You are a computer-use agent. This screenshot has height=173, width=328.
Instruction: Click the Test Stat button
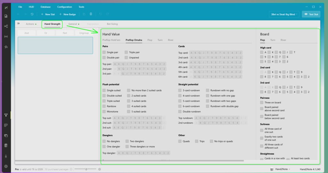[311, 14]
